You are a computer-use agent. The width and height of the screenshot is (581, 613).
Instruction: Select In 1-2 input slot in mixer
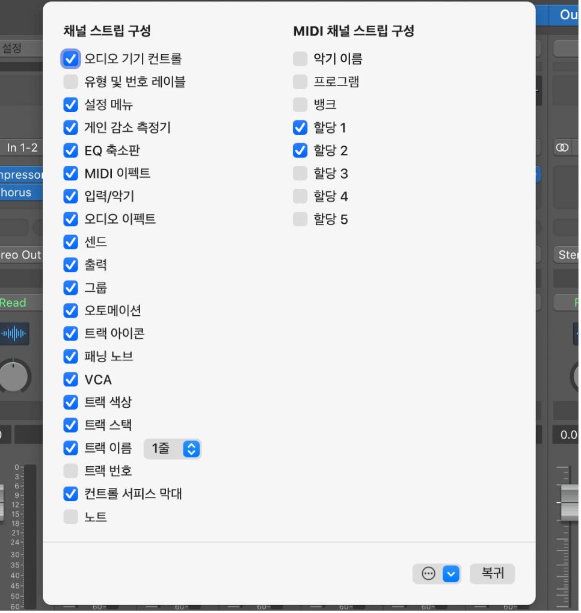coord(22,148)
